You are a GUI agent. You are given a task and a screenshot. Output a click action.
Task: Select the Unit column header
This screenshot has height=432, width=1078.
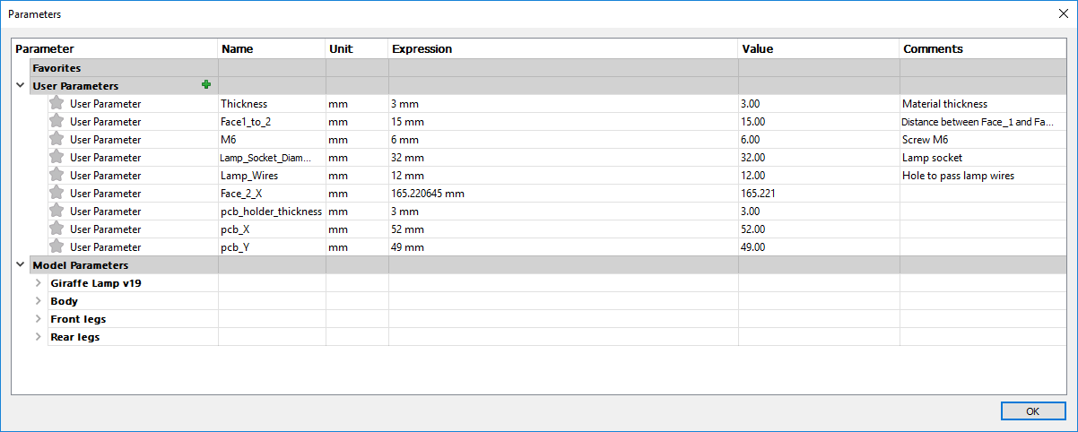coord(357,49)
